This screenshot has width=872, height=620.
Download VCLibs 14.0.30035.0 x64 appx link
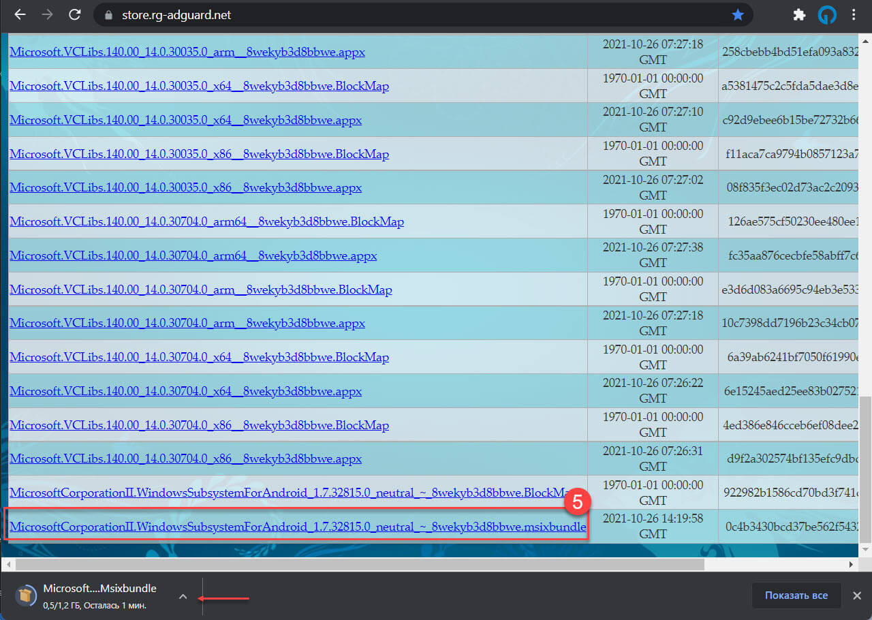click(185, 120)
